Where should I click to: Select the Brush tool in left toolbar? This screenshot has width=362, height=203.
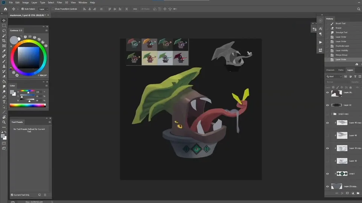[4, 61]
